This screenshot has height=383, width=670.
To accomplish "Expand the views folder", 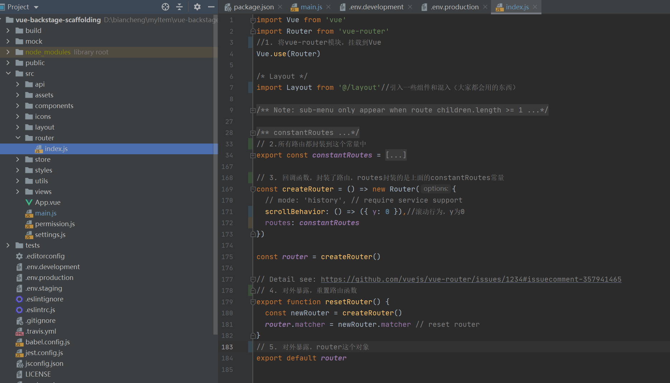I will [18, 191].
